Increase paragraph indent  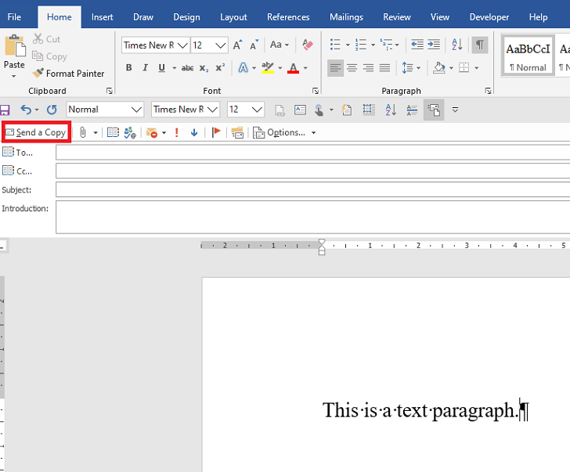[434, 45]
